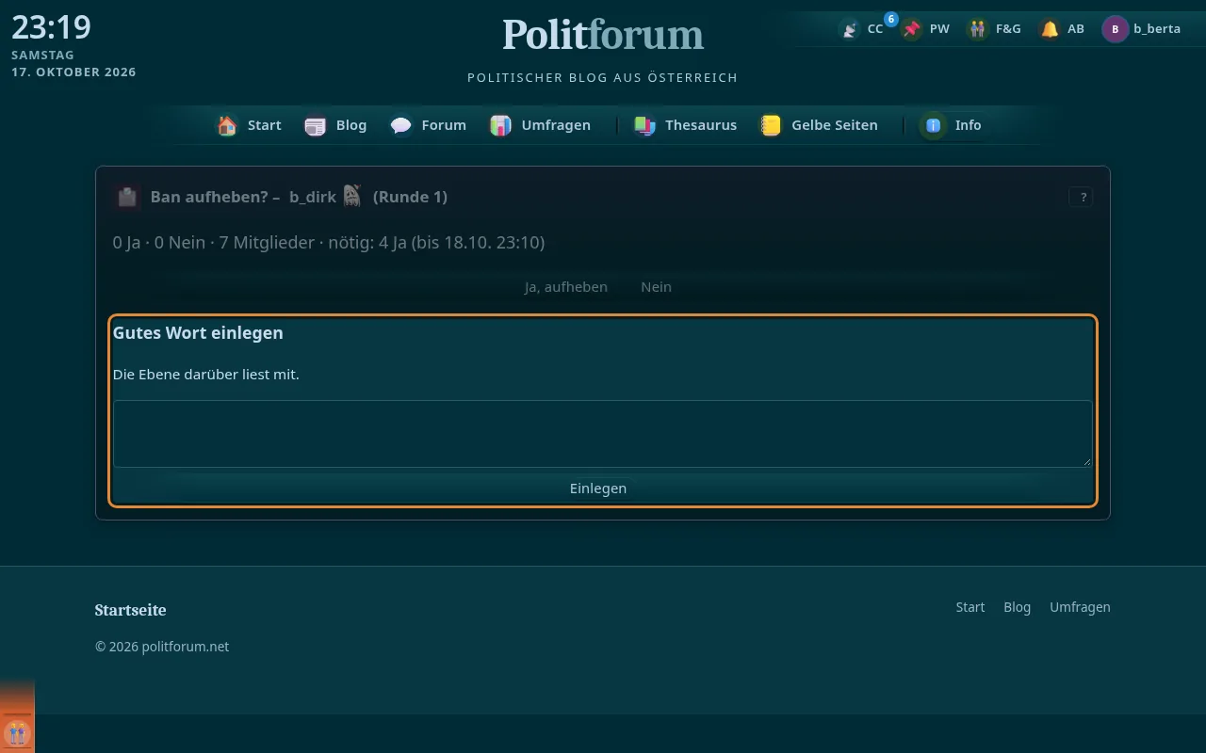Click the ghost icon next to b_dirk
The image size is (1206, 753).
coord(351,196)
